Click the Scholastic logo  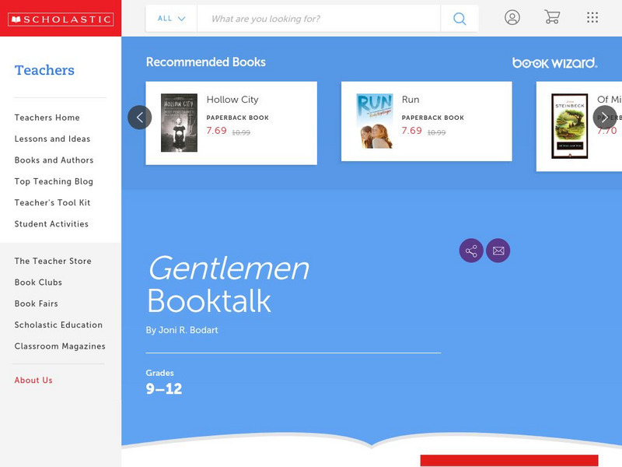61,17
